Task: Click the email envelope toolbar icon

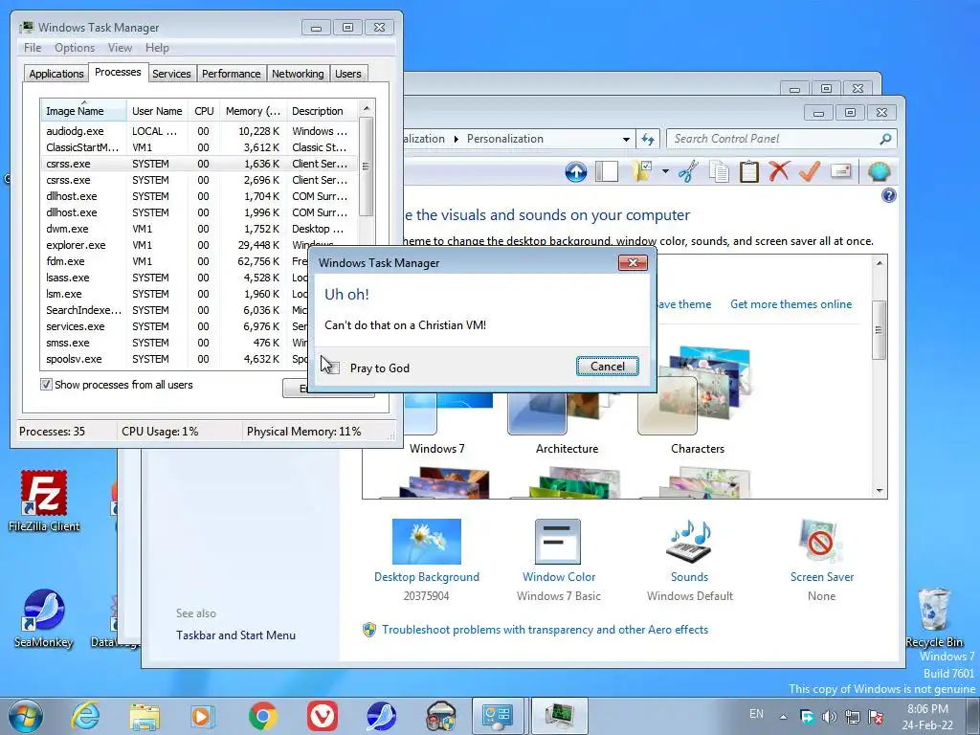Action: tap(840, 170)
